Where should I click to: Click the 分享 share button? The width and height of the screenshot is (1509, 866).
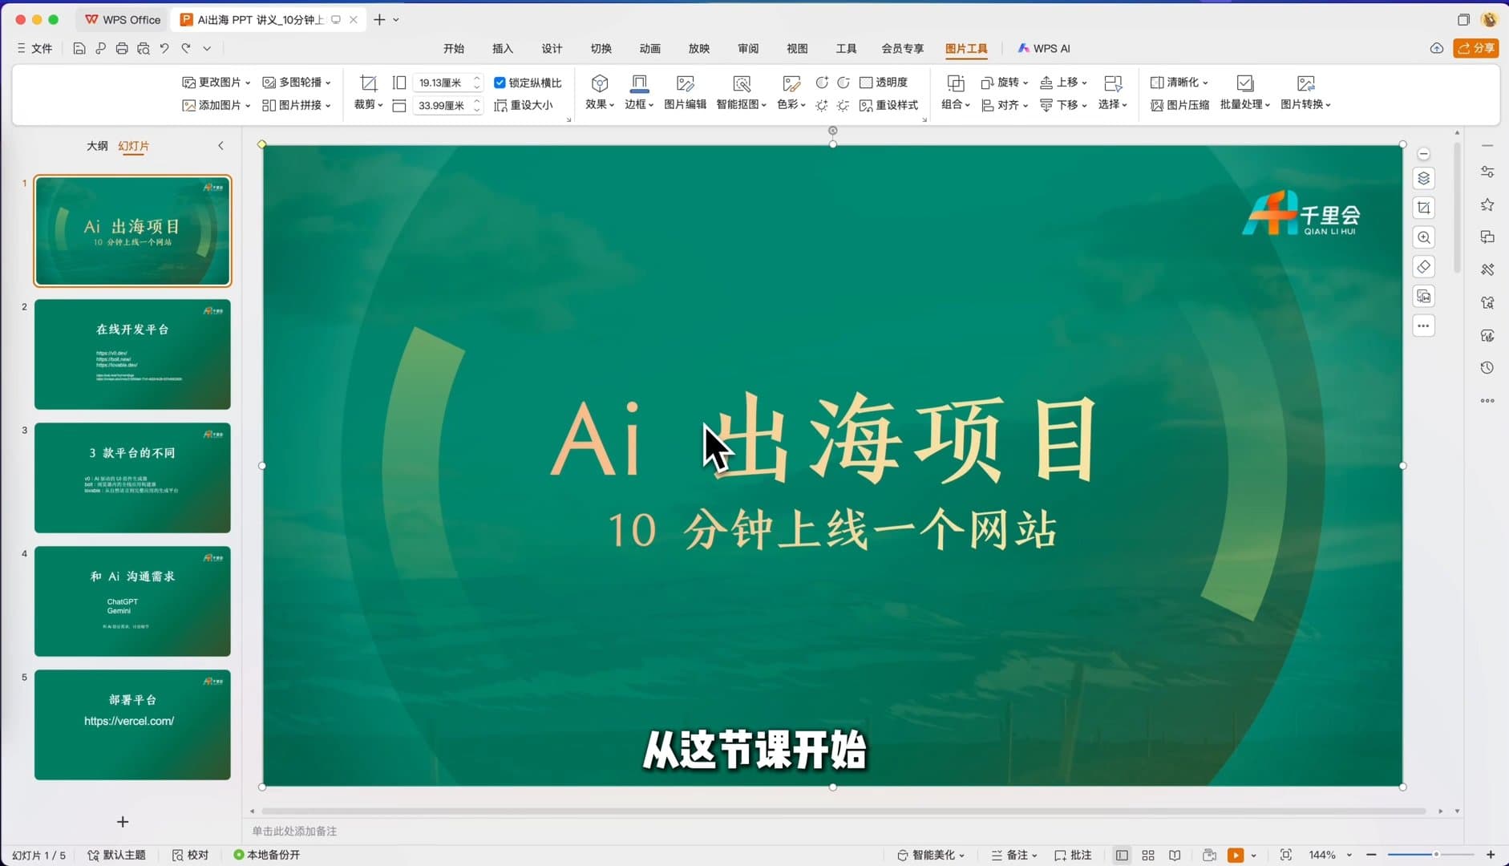tap(1478, 48)
